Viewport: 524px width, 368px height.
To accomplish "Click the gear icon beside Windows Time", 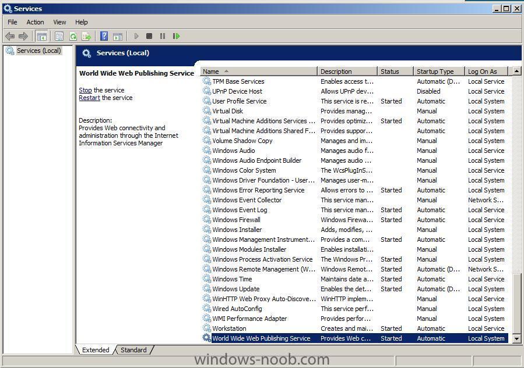I will [207, 278].
